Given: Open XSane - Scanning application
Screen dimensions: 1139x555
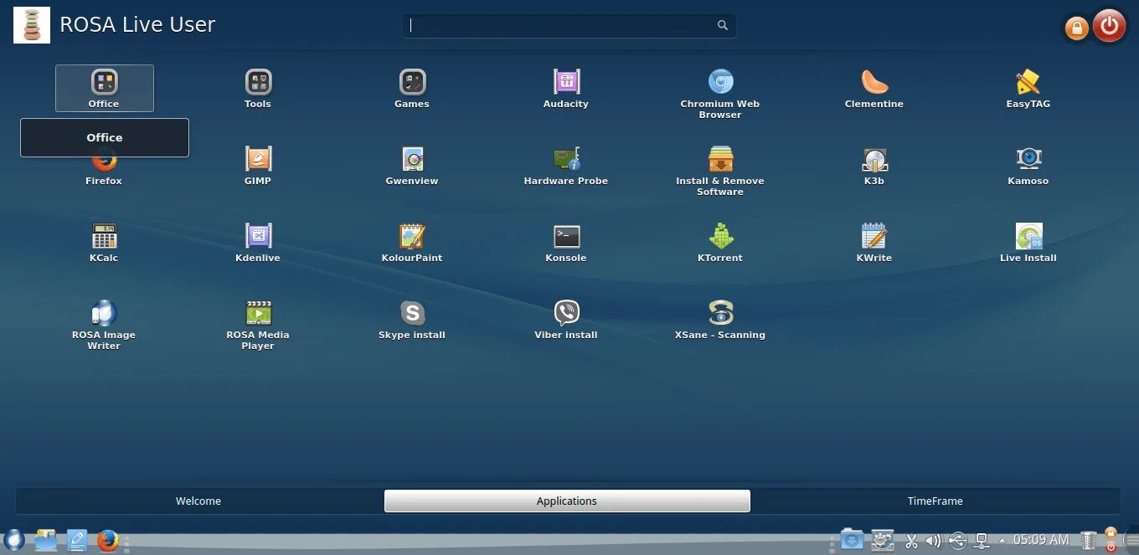Looking at the screenshot, I should tap(720, 319).
